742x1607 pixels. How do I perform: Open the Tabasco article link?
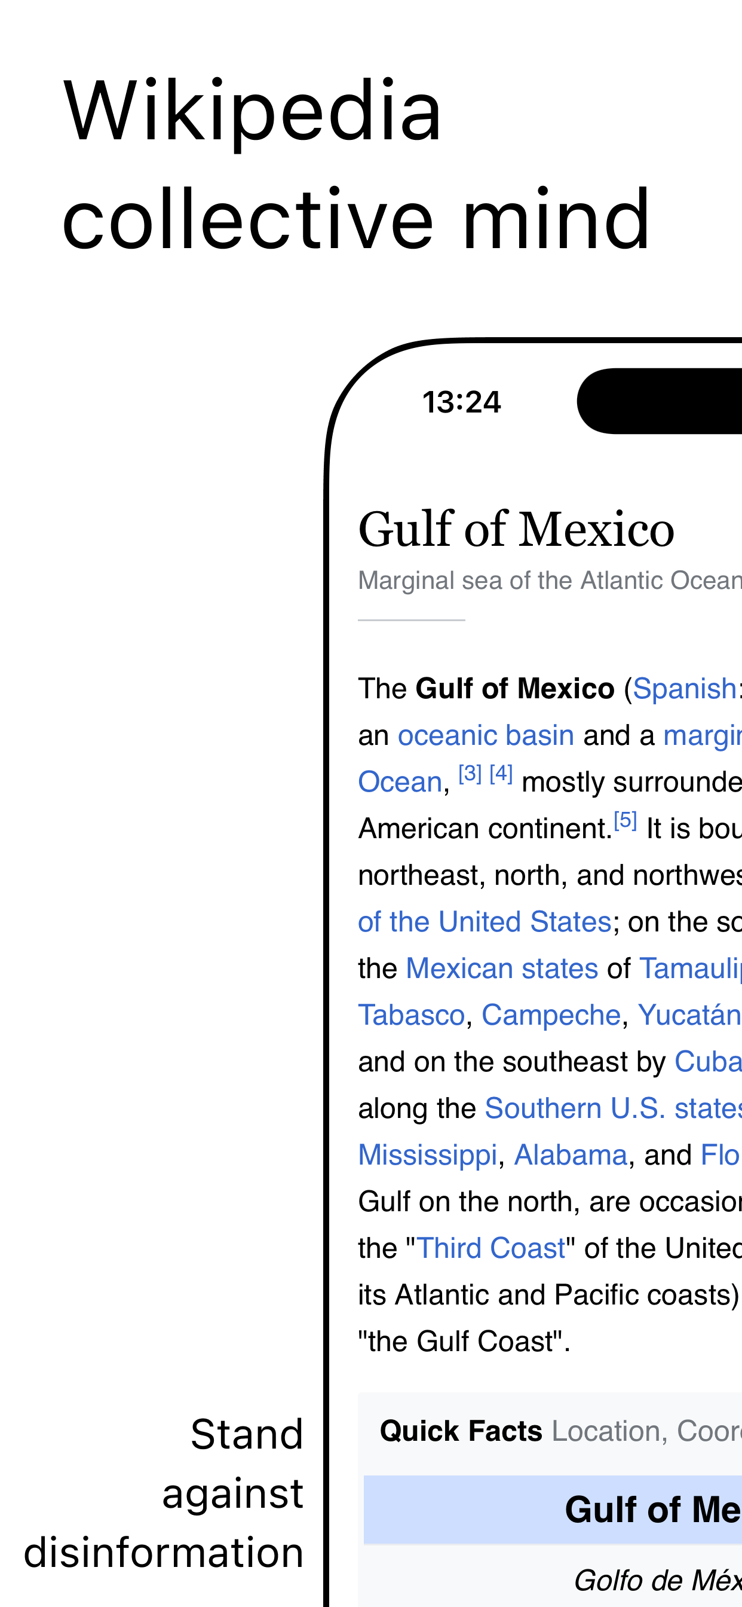click(412, 1016)
